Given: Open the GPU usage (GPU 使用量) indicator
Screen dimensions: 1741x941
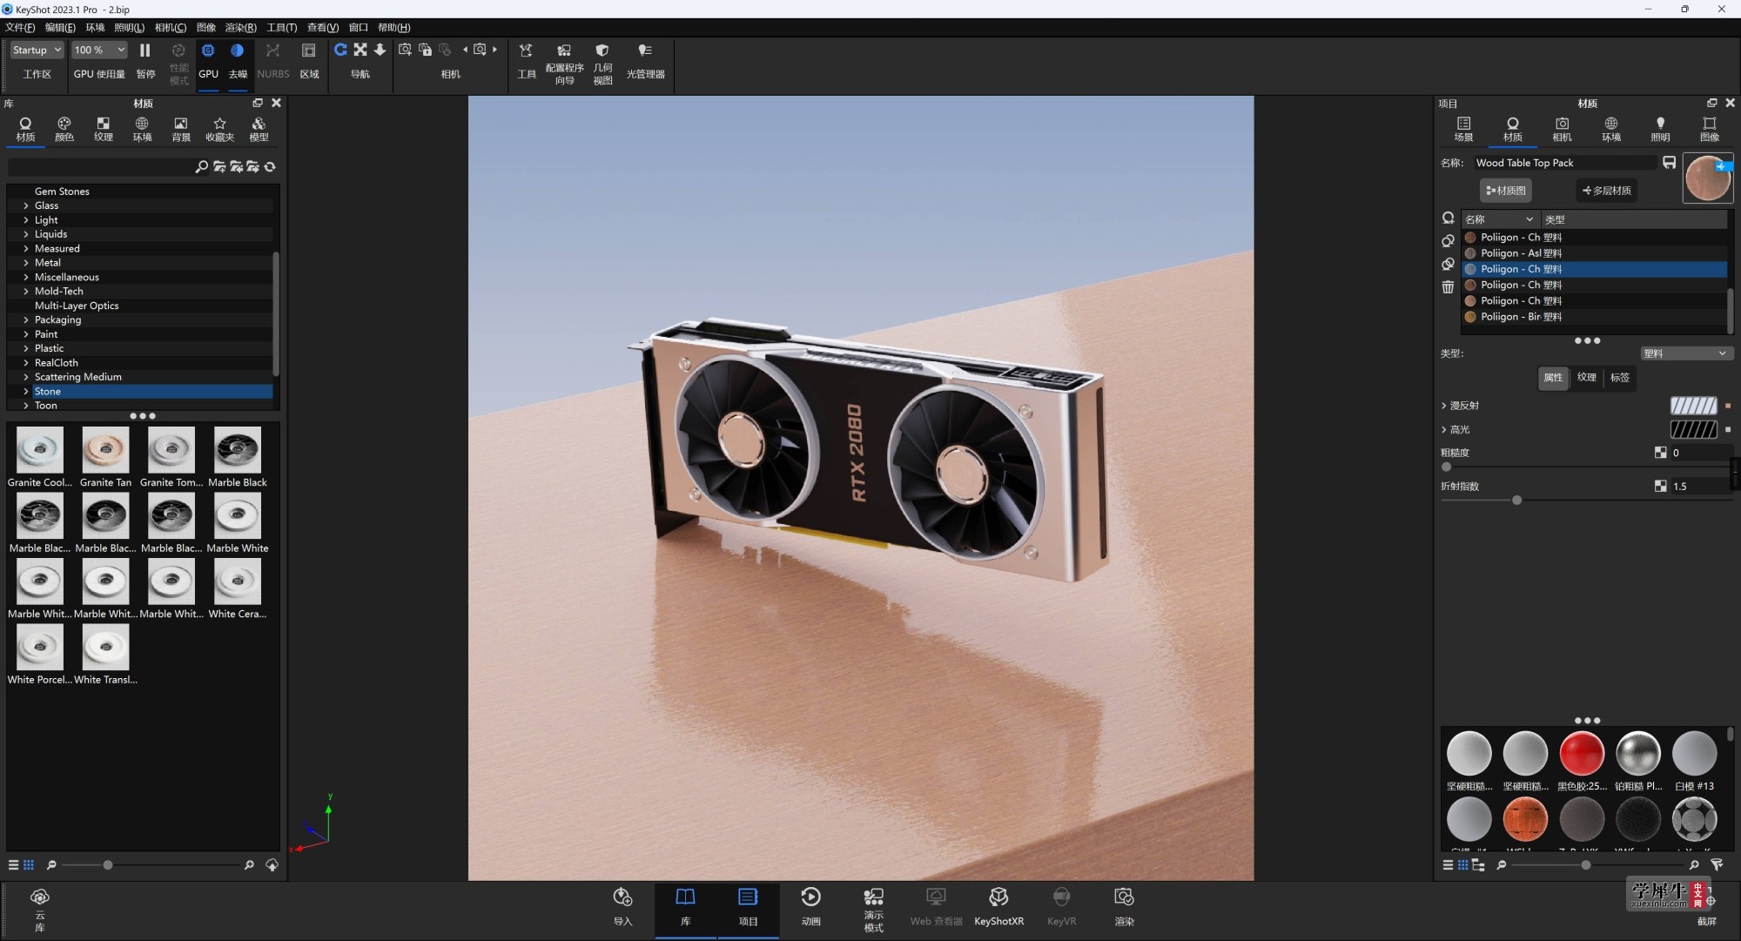Looking at the screenshot, I should point(99,74).
